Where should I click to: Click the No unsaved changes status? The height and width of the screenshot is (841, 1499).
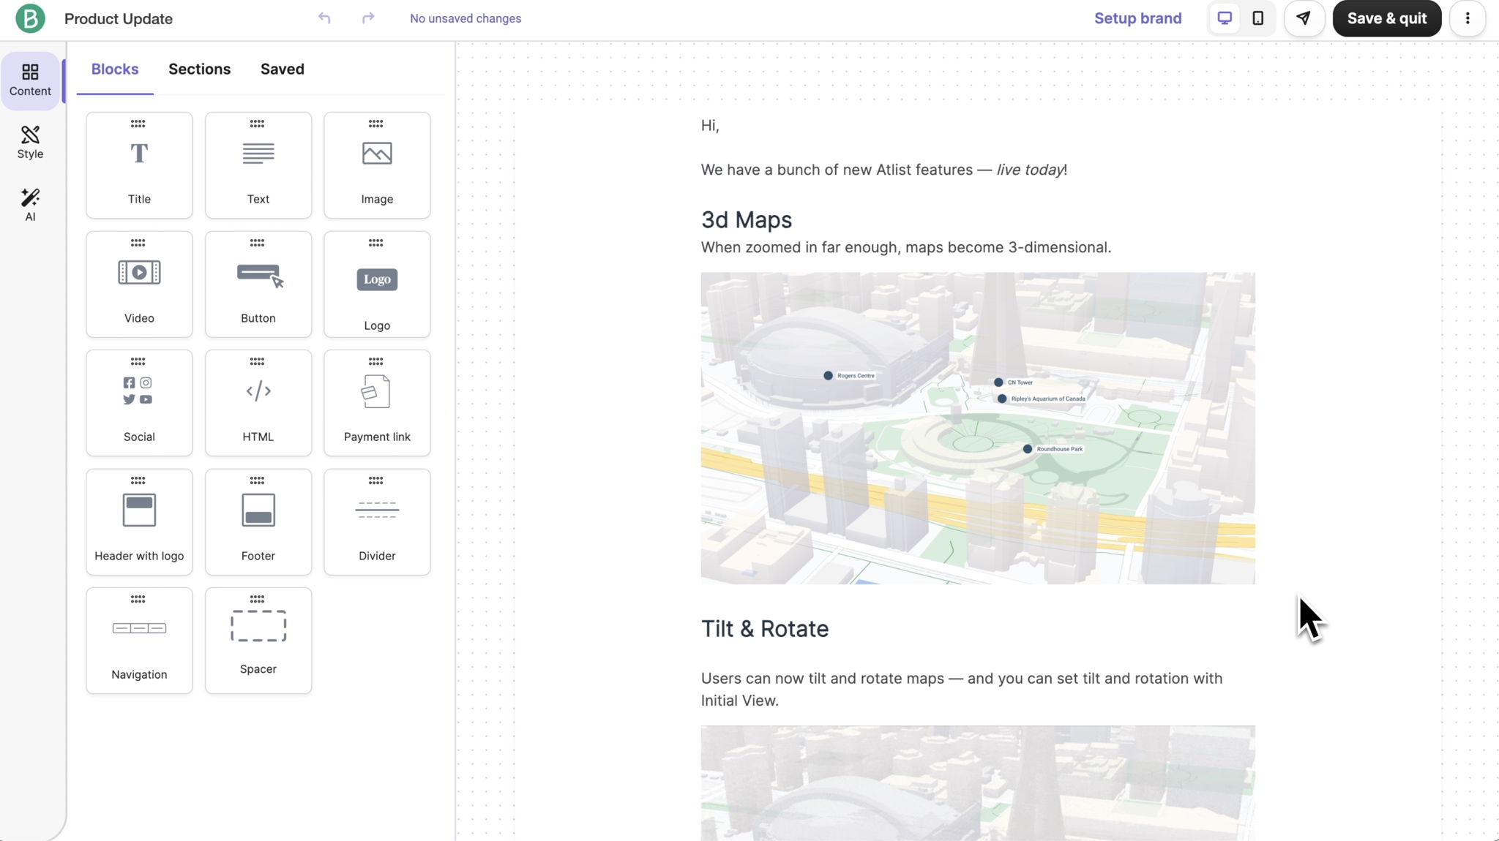click(466, 18)
